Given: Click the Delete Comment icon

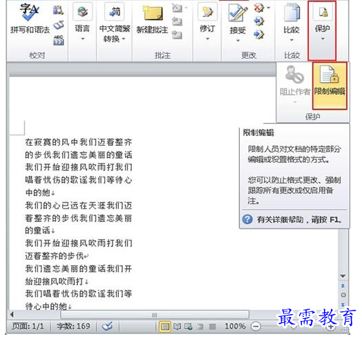Looking at the screenshot, I should tap(177, 8).
